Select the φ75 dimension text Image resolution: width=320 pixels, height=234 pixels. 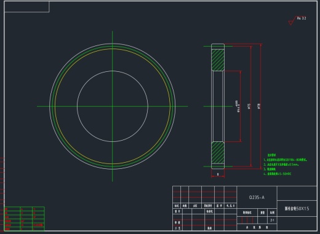point(249,106)
